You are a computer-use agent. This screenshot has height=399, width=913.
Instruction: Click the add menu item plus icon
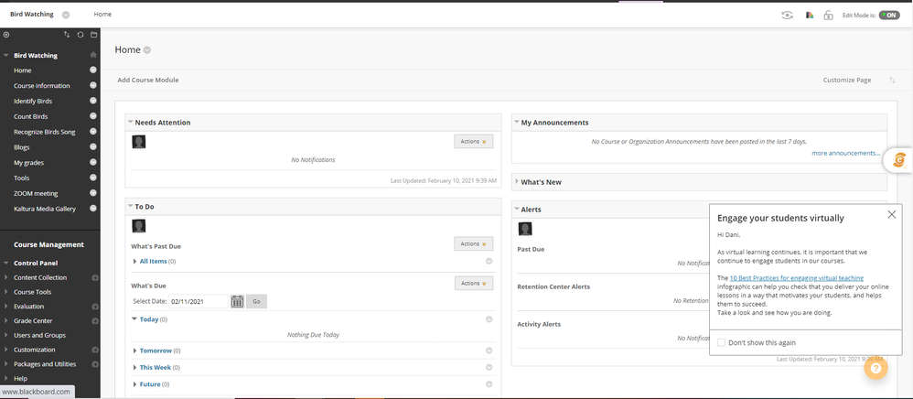click(6, 35)
